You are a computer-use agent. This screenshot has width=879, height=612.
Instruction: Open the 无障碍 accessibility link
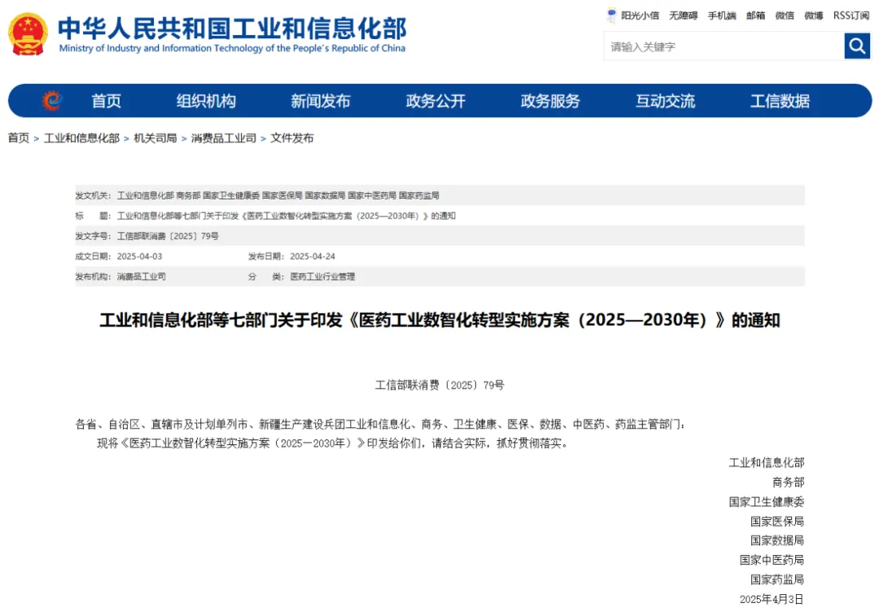click(x=684, y=15)
